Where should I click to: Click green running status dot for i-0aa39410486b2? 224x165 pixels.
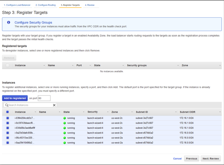pyautogui.click(x=65, y=143)
